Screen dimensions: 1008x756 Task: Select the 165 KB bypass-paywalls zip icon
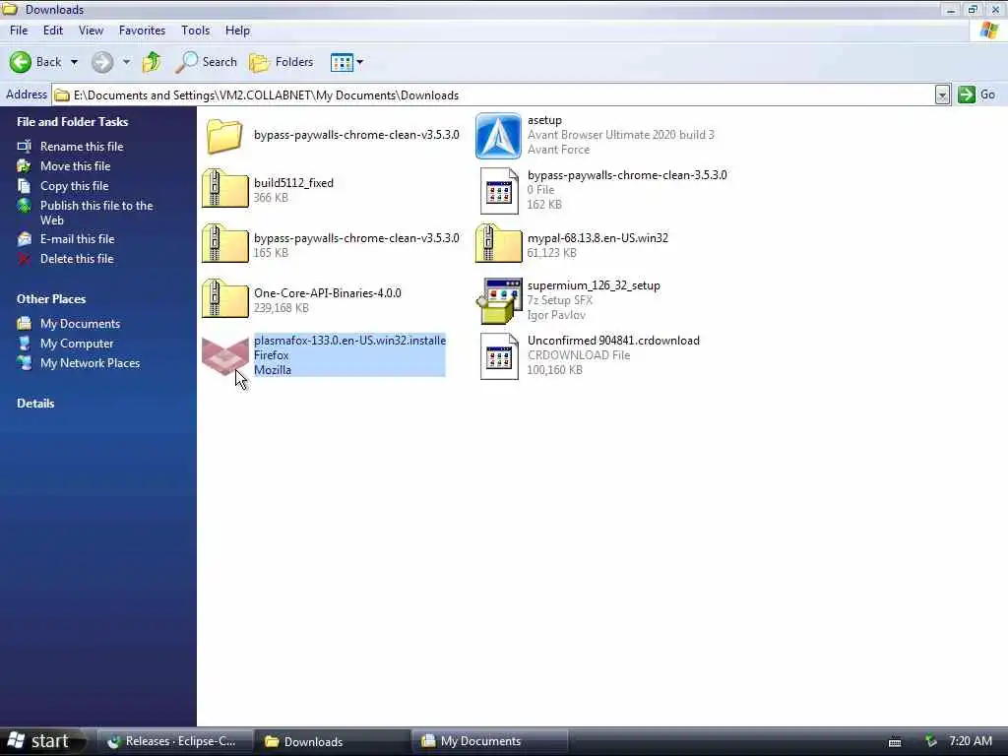point(225,244)
